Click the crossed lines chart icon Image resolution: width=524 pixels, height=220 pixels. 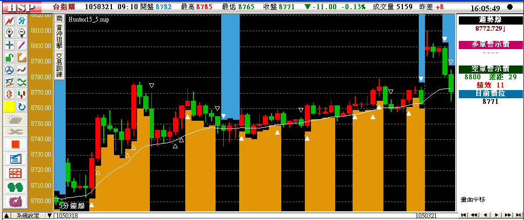10,82
